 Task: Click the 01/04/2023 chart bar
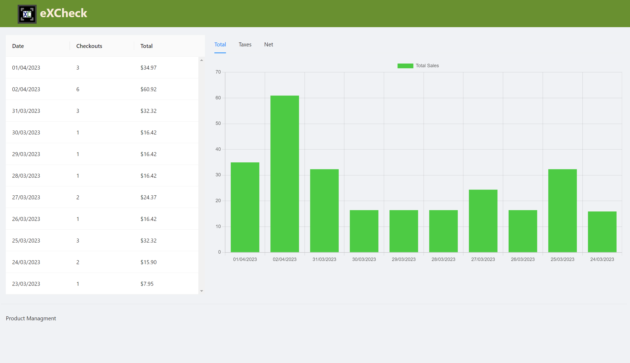(x=245, y=207)
